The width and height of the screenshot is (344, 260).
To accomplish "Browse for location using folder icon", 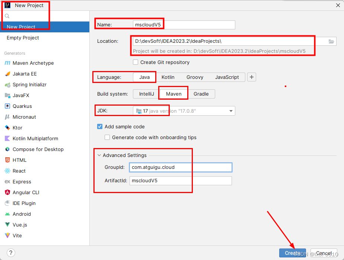I will click(331, 41).
